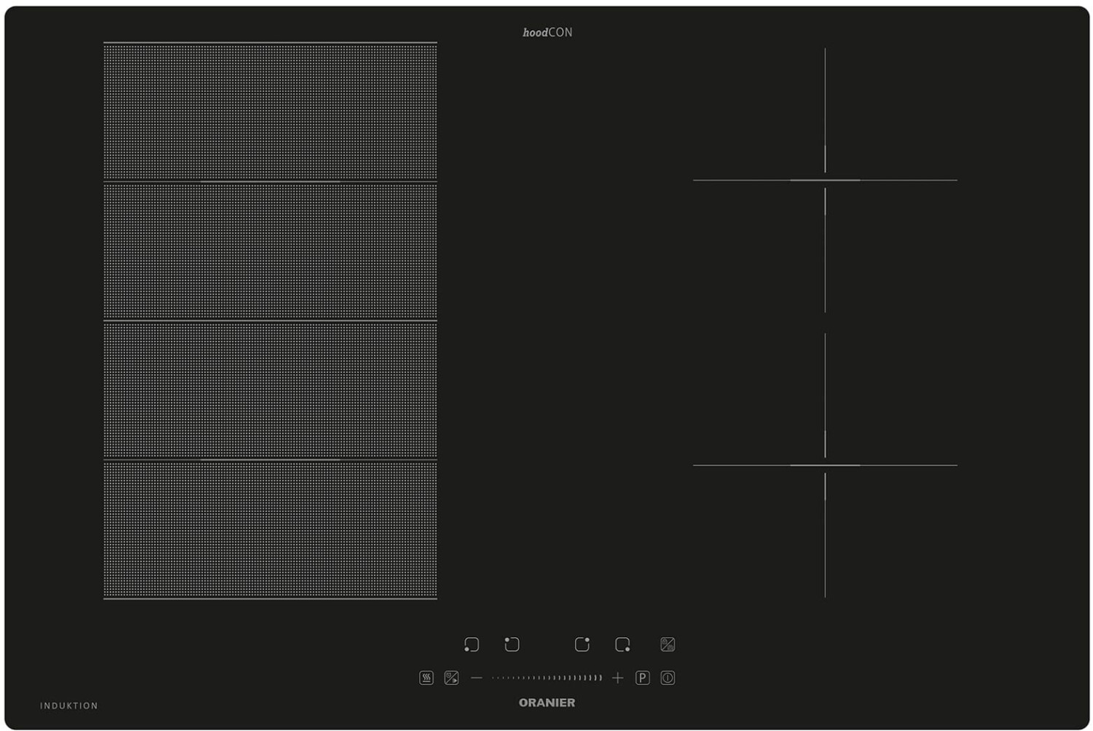
Task: Toggle the pause/timer icon beside the keep-warm button
Action: (x=452, y=678)
